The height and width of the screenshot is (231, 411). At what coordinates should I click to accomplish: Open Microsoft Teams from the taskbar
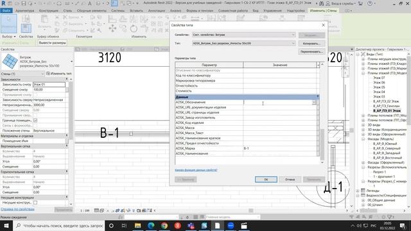[x=191, y=225]
